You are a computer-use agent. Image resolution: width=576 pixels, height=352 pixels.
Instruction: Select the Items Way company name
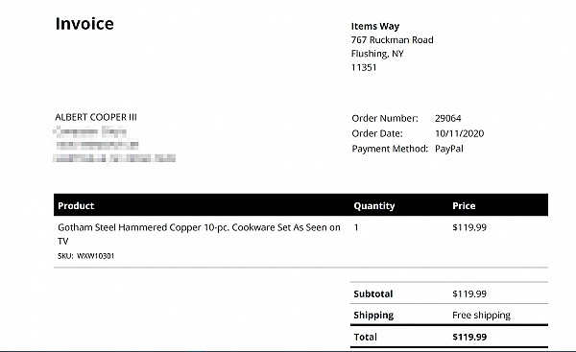coord(375,27)
